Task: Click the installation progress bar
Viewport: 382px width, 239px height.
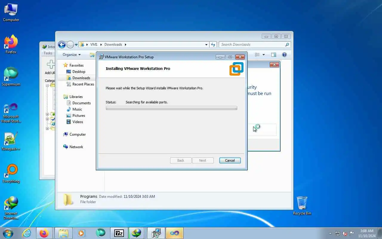Action: 171,108
